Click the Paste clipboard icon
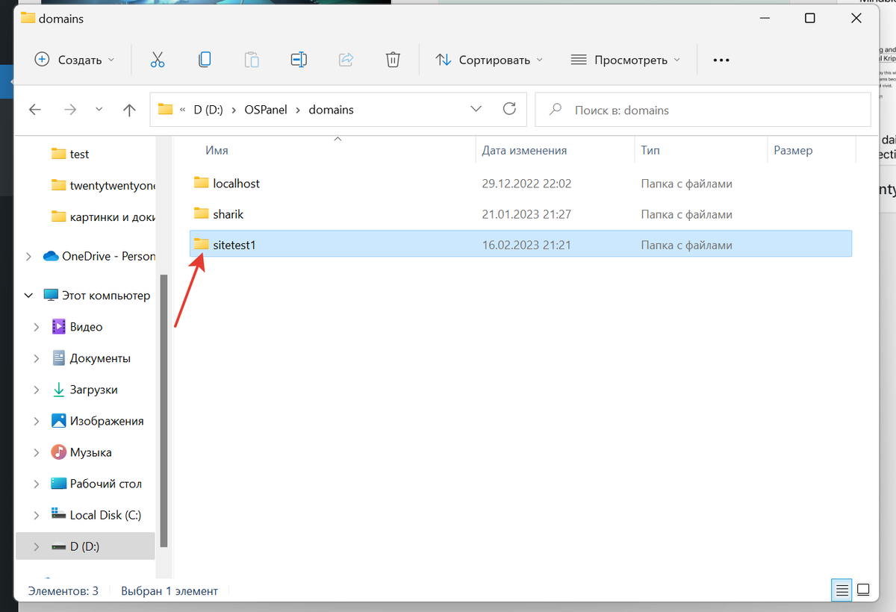This screenshot has width=896, height=612. click(252, 60)
